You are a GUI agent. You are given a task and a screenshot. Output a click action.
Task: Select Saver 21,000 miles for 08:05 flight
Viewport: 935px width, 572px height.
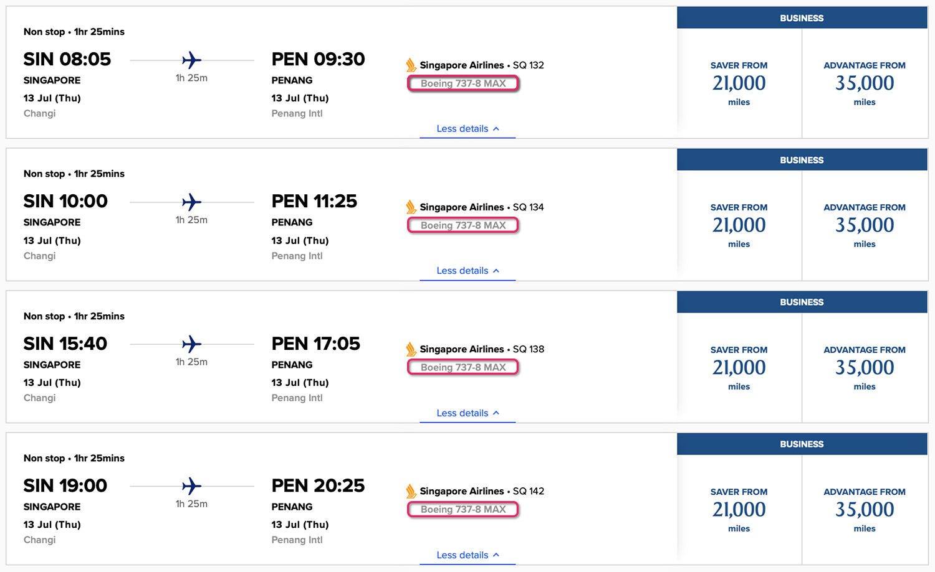[x=739, y=83]
